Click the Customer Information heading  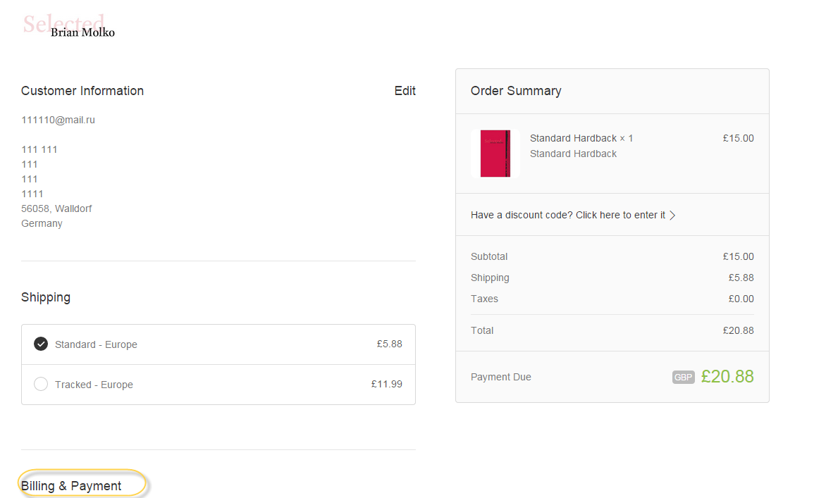pyautogui.click(x=82, y=91)
